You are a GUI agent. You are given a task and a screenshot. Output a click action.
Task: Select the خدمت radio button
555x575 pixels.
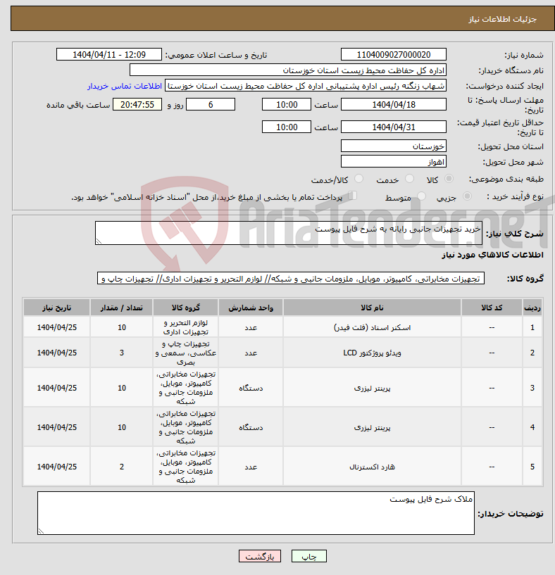pos(409,179)
